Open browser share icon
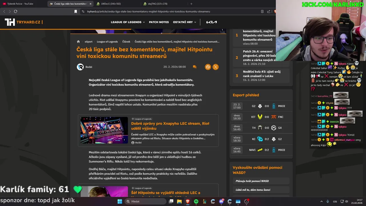Screen dimensions: 366x206 (x=269, y=11)
